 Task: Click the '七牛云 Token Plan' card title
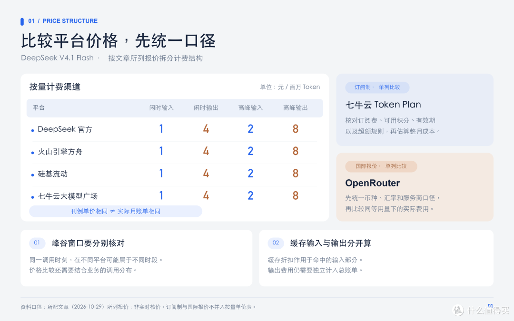pos(383,105)
